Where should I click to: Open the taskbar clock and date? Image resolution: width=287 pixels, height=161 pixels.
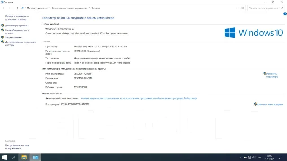click(x=270, y=157)
